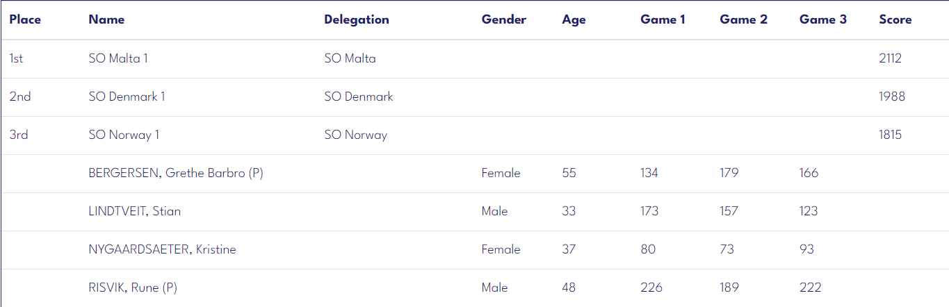
Task: Open the SO Malta 1 team row
Action: 475,58
